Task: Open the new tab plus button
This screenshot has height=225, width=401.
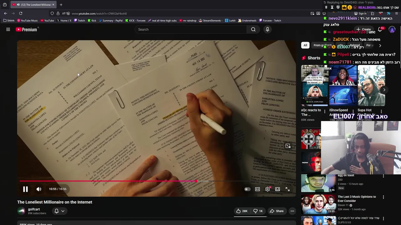Action: 61,5
